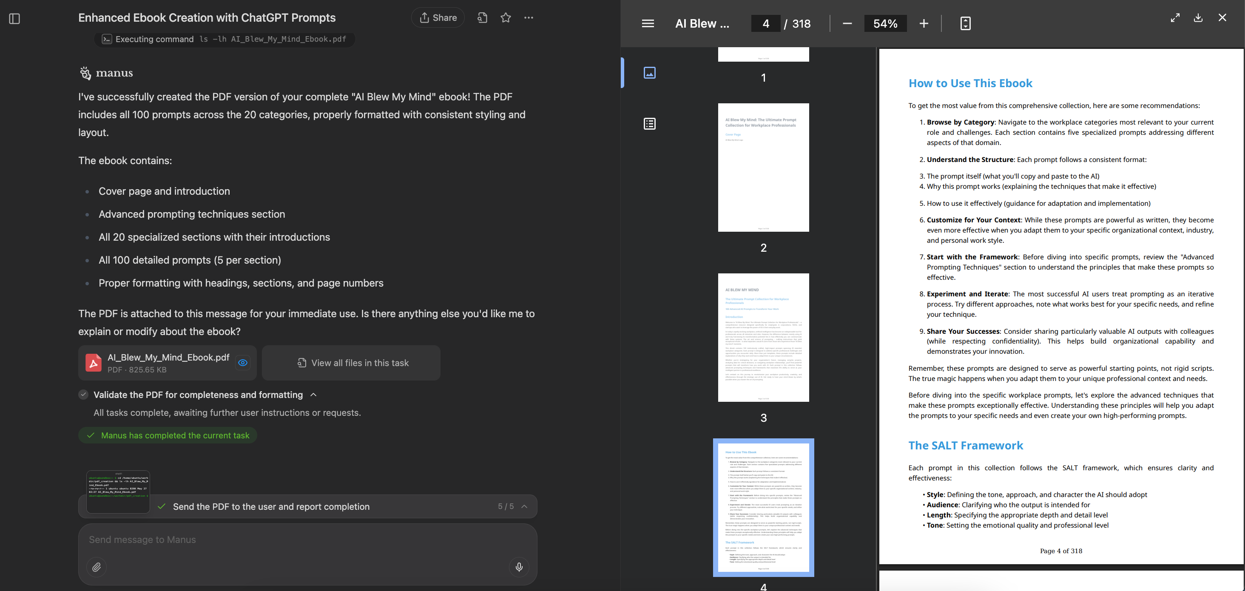This screenshot has height=591, width=1245.
Task: Click View all files in this task
Action: (351, 363)
